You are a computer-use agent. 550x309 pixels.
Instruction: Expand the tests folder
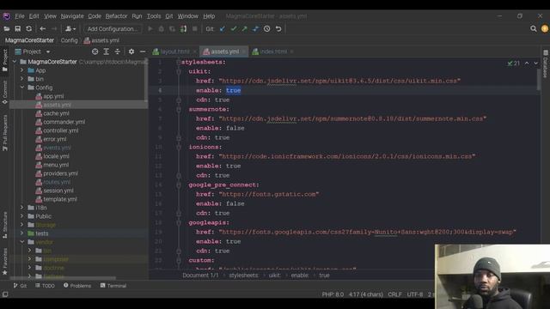[x=21, y=233]
